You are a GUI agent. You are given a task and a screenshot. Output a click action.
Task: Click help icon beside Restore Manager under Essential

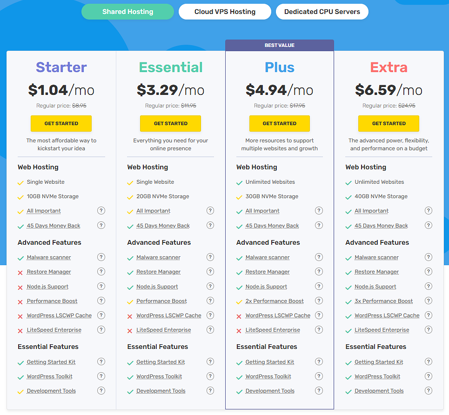(210, 271)
